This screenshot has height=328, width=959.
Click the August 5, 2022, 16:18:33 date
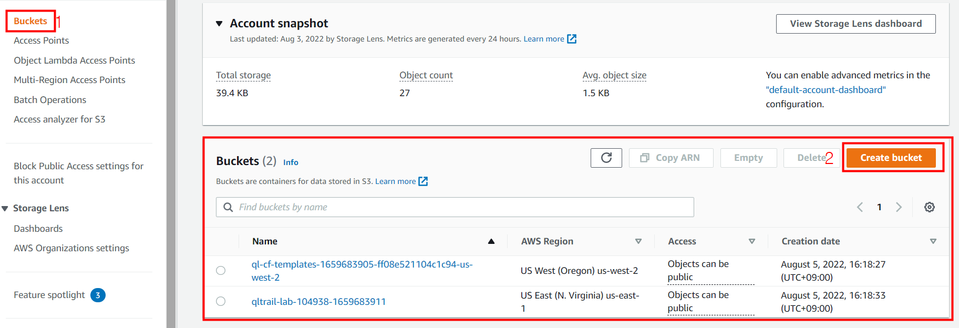tap(833, 302)
